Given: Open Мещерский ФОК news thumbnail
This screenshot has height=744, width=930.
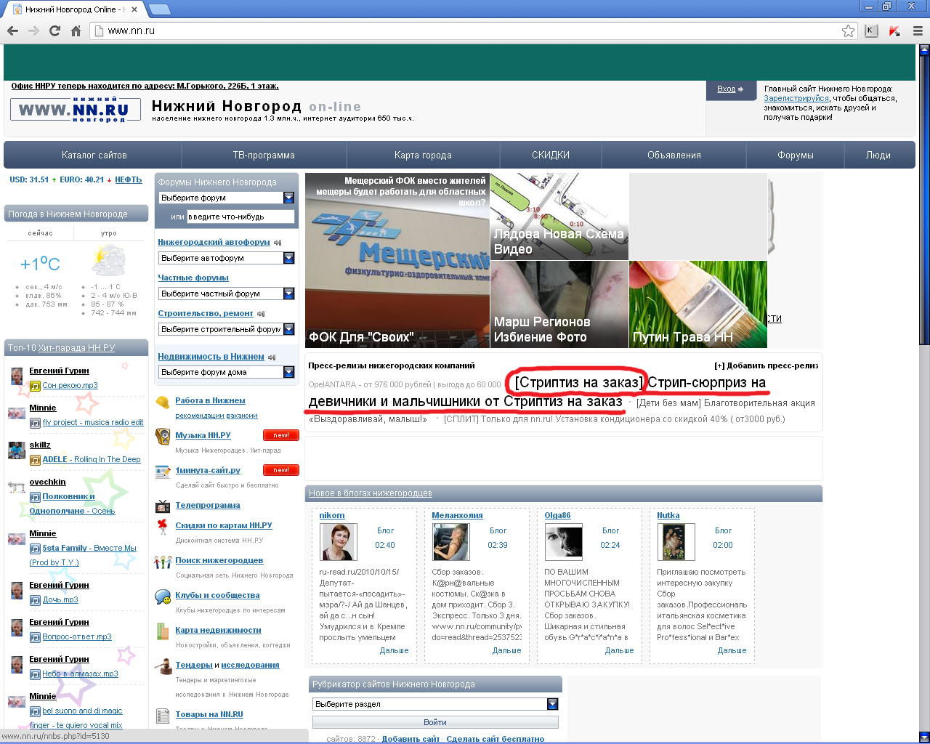Looking at the screenshot, I should tap(397, 261).
